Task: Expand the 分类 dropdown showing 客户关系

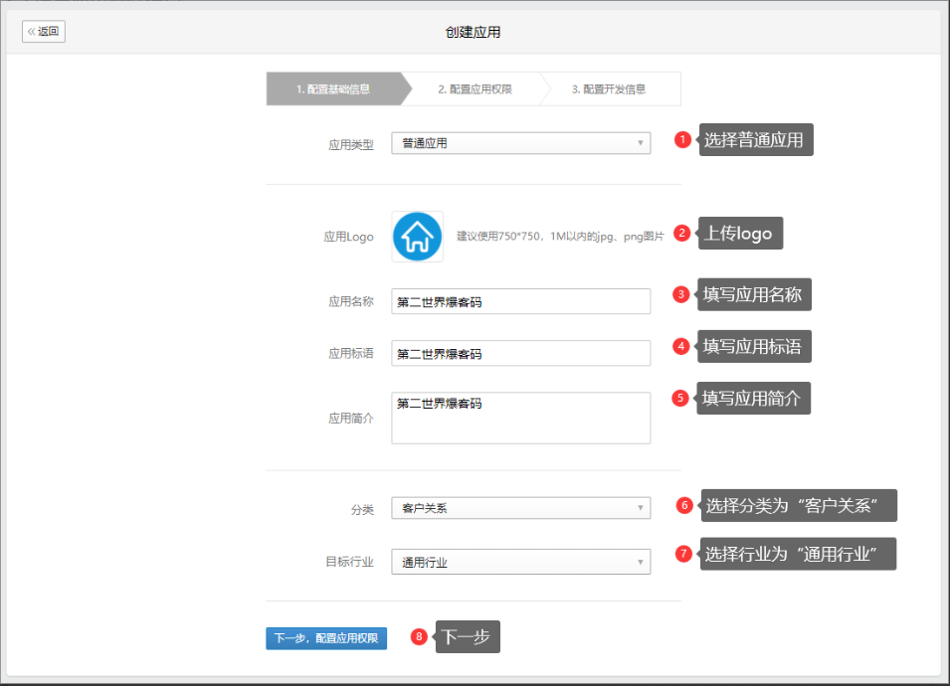Action: point(520,508)
